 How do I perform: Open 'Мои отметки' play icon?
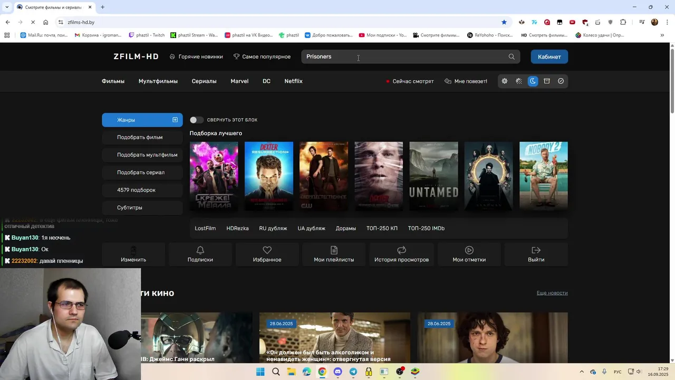(469, 250)
